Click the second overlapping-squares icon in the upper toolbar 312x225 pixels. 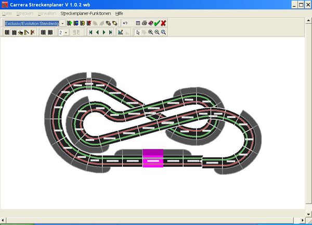pyautogui.click(x=115, y=23)
